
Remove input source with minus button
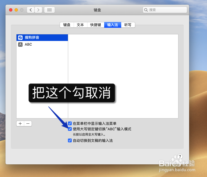click(x=28, y=124)
